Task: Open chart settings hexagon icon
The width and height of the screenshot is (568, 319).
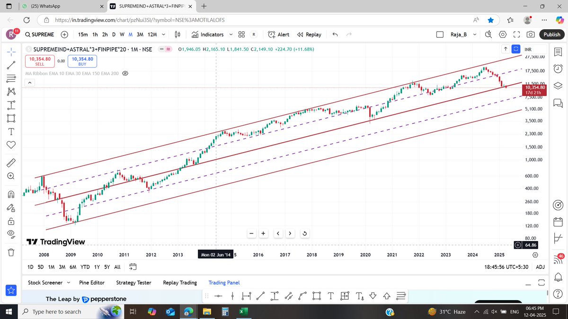Action: (503, 34)
